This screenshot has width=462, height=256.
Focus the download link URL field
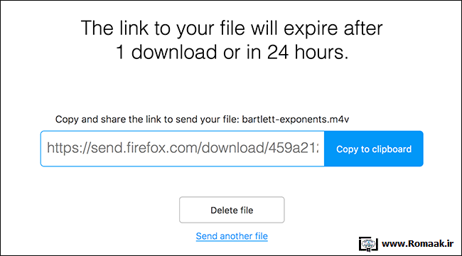pos(183,149)
